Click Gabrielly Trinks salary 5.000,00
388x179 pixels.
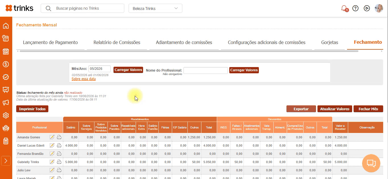coord(71,162)
